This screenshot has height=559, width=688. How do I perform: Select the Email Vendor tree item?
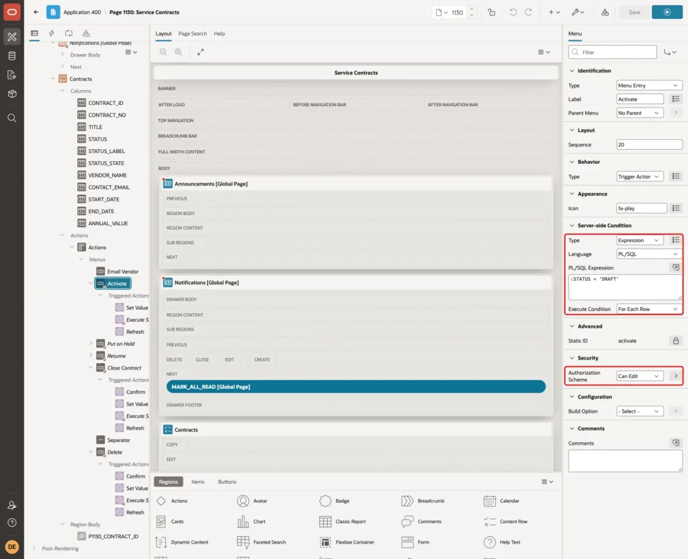pos(118,271)
